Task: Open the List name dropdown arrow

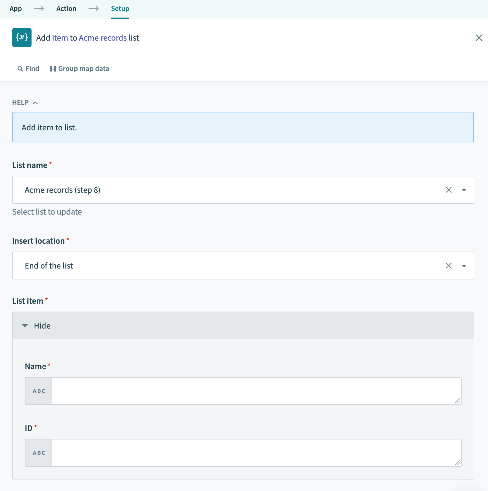Action: point(464,190)
